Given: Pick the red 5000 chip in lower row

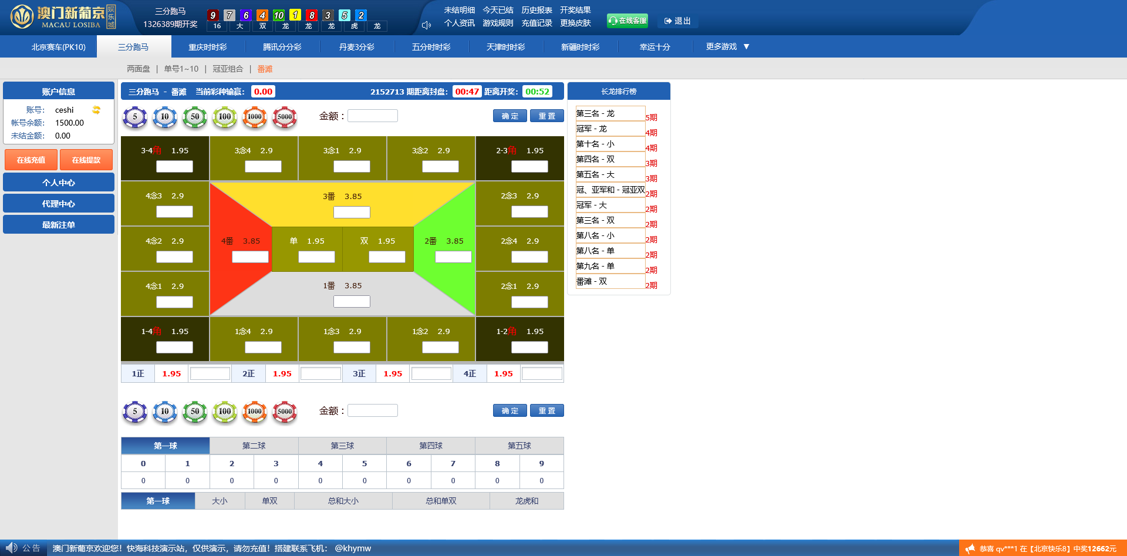Looking at the screenshot, I should tap(285, 412).
